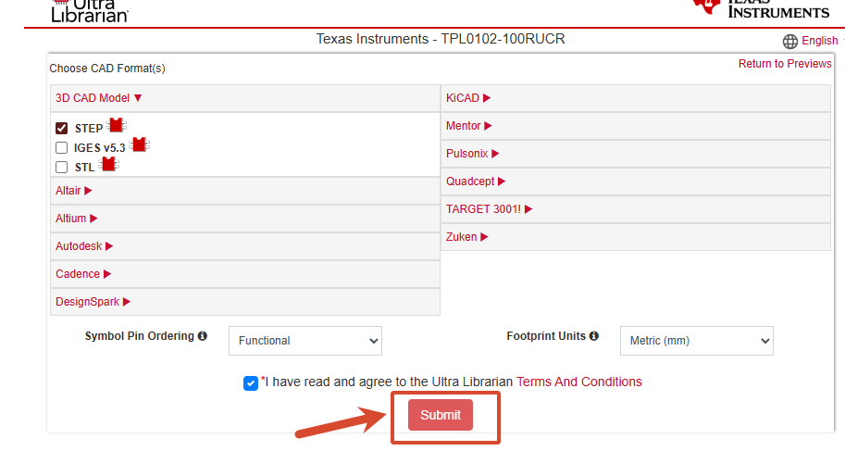Viewport: 845px width, 451px height.
Task: Click the info icon next to Symbol Pin Ordering
Action: [203, 336]
